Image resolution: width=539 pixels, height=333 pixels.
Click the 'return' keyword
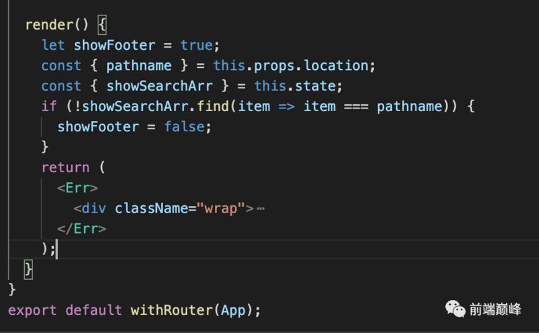[x=65, y=168]
